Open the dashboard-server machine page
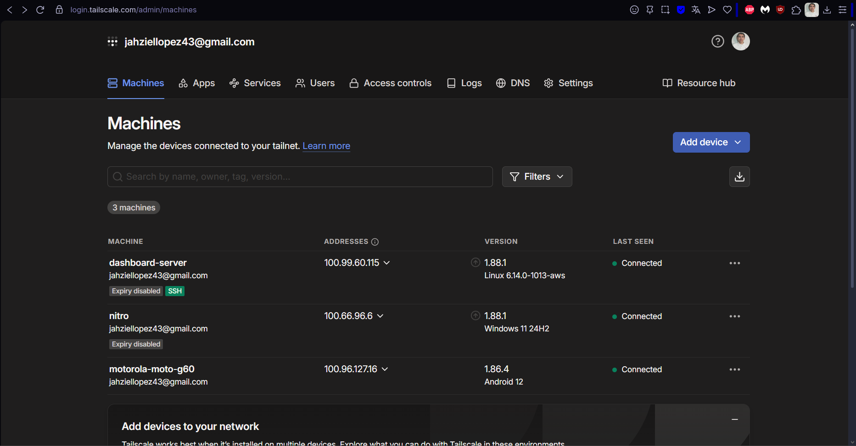This screenshot has height=446, width=856. (148, 263)
